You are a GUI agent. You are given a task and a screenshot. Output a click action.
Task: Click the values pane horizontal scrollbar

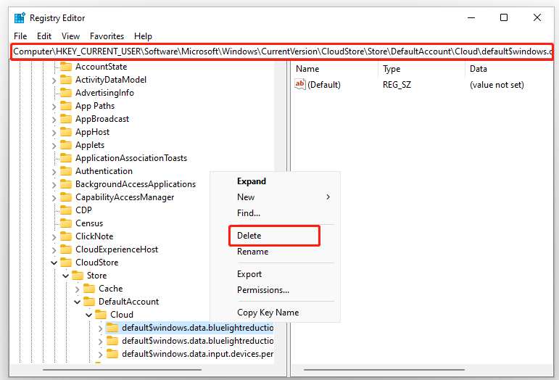click(x=384, y=370)
